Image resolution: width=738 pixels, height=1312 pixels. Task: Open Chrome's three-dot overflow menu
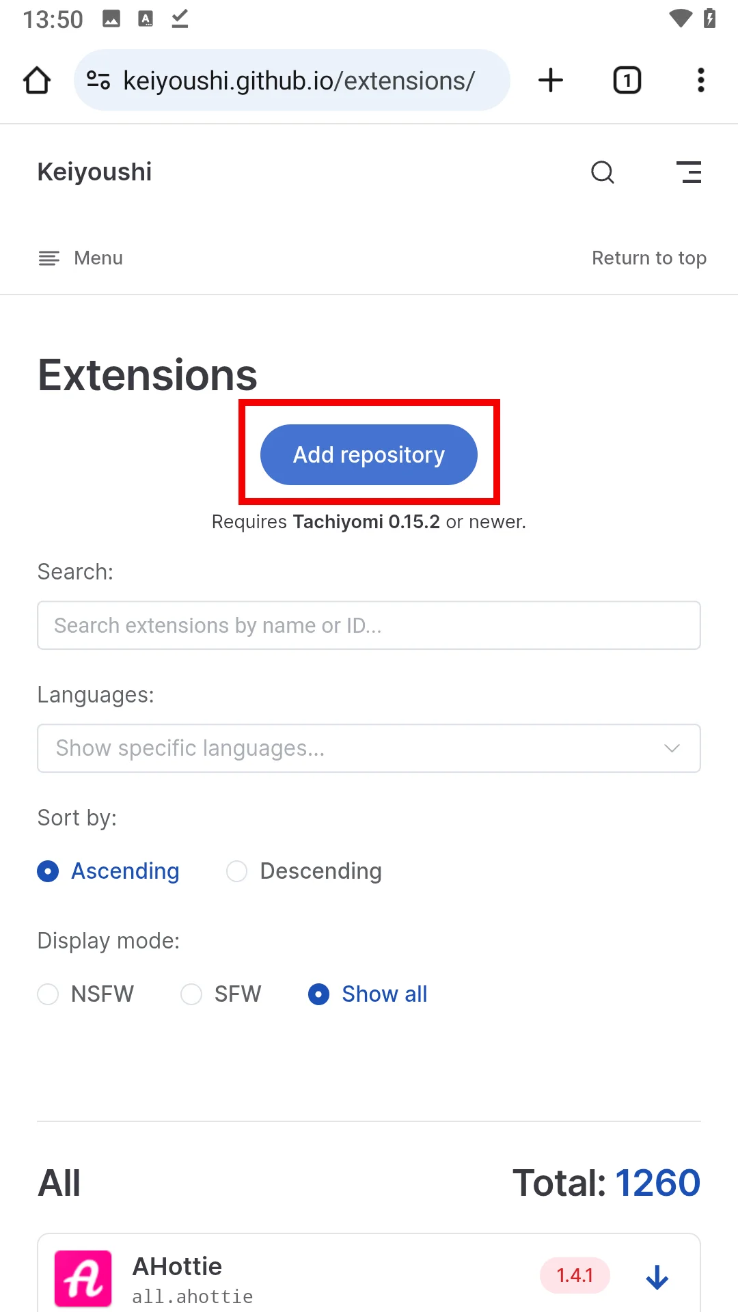point(700,81)
